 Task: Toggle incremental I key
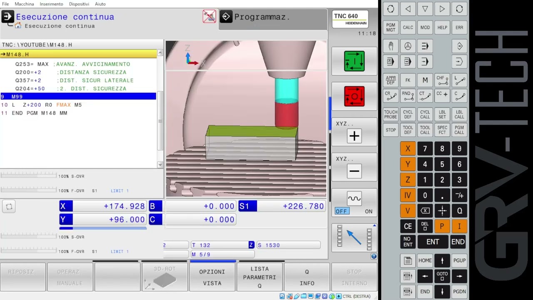point(459,226)
